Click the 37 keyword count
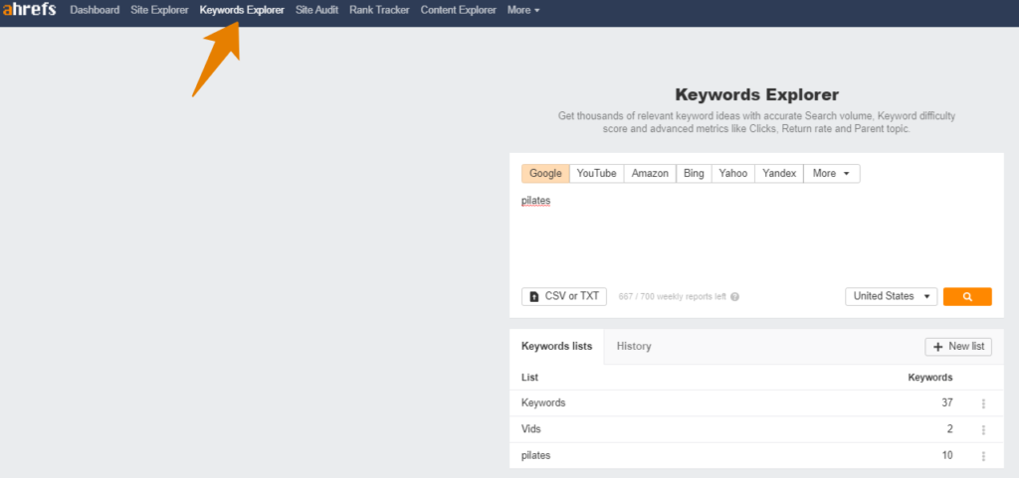Viewport: 1019px width, 478px height. pyautogui.click(x=947, y=402)
